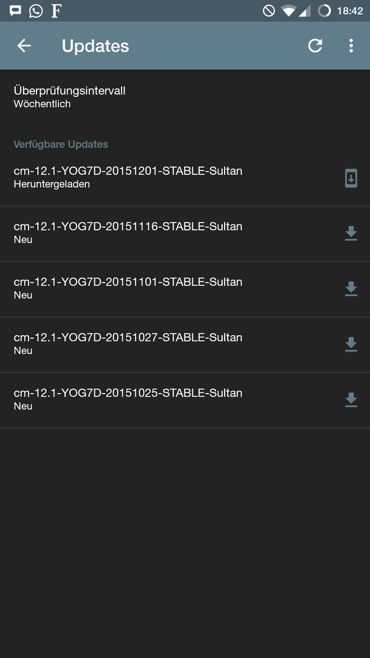This screenshot has width=370, height=658.
Task: Open the three-dot overflow menu
Action: point(351,46)
